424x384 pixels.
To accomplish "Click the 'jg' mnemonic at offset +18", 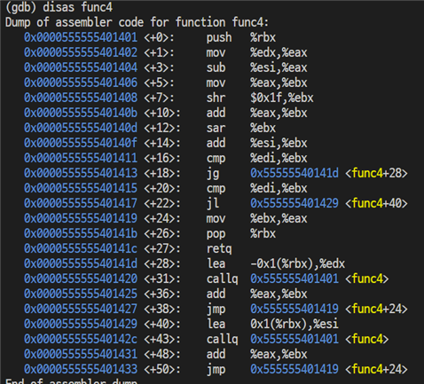I will coord(213,174).
